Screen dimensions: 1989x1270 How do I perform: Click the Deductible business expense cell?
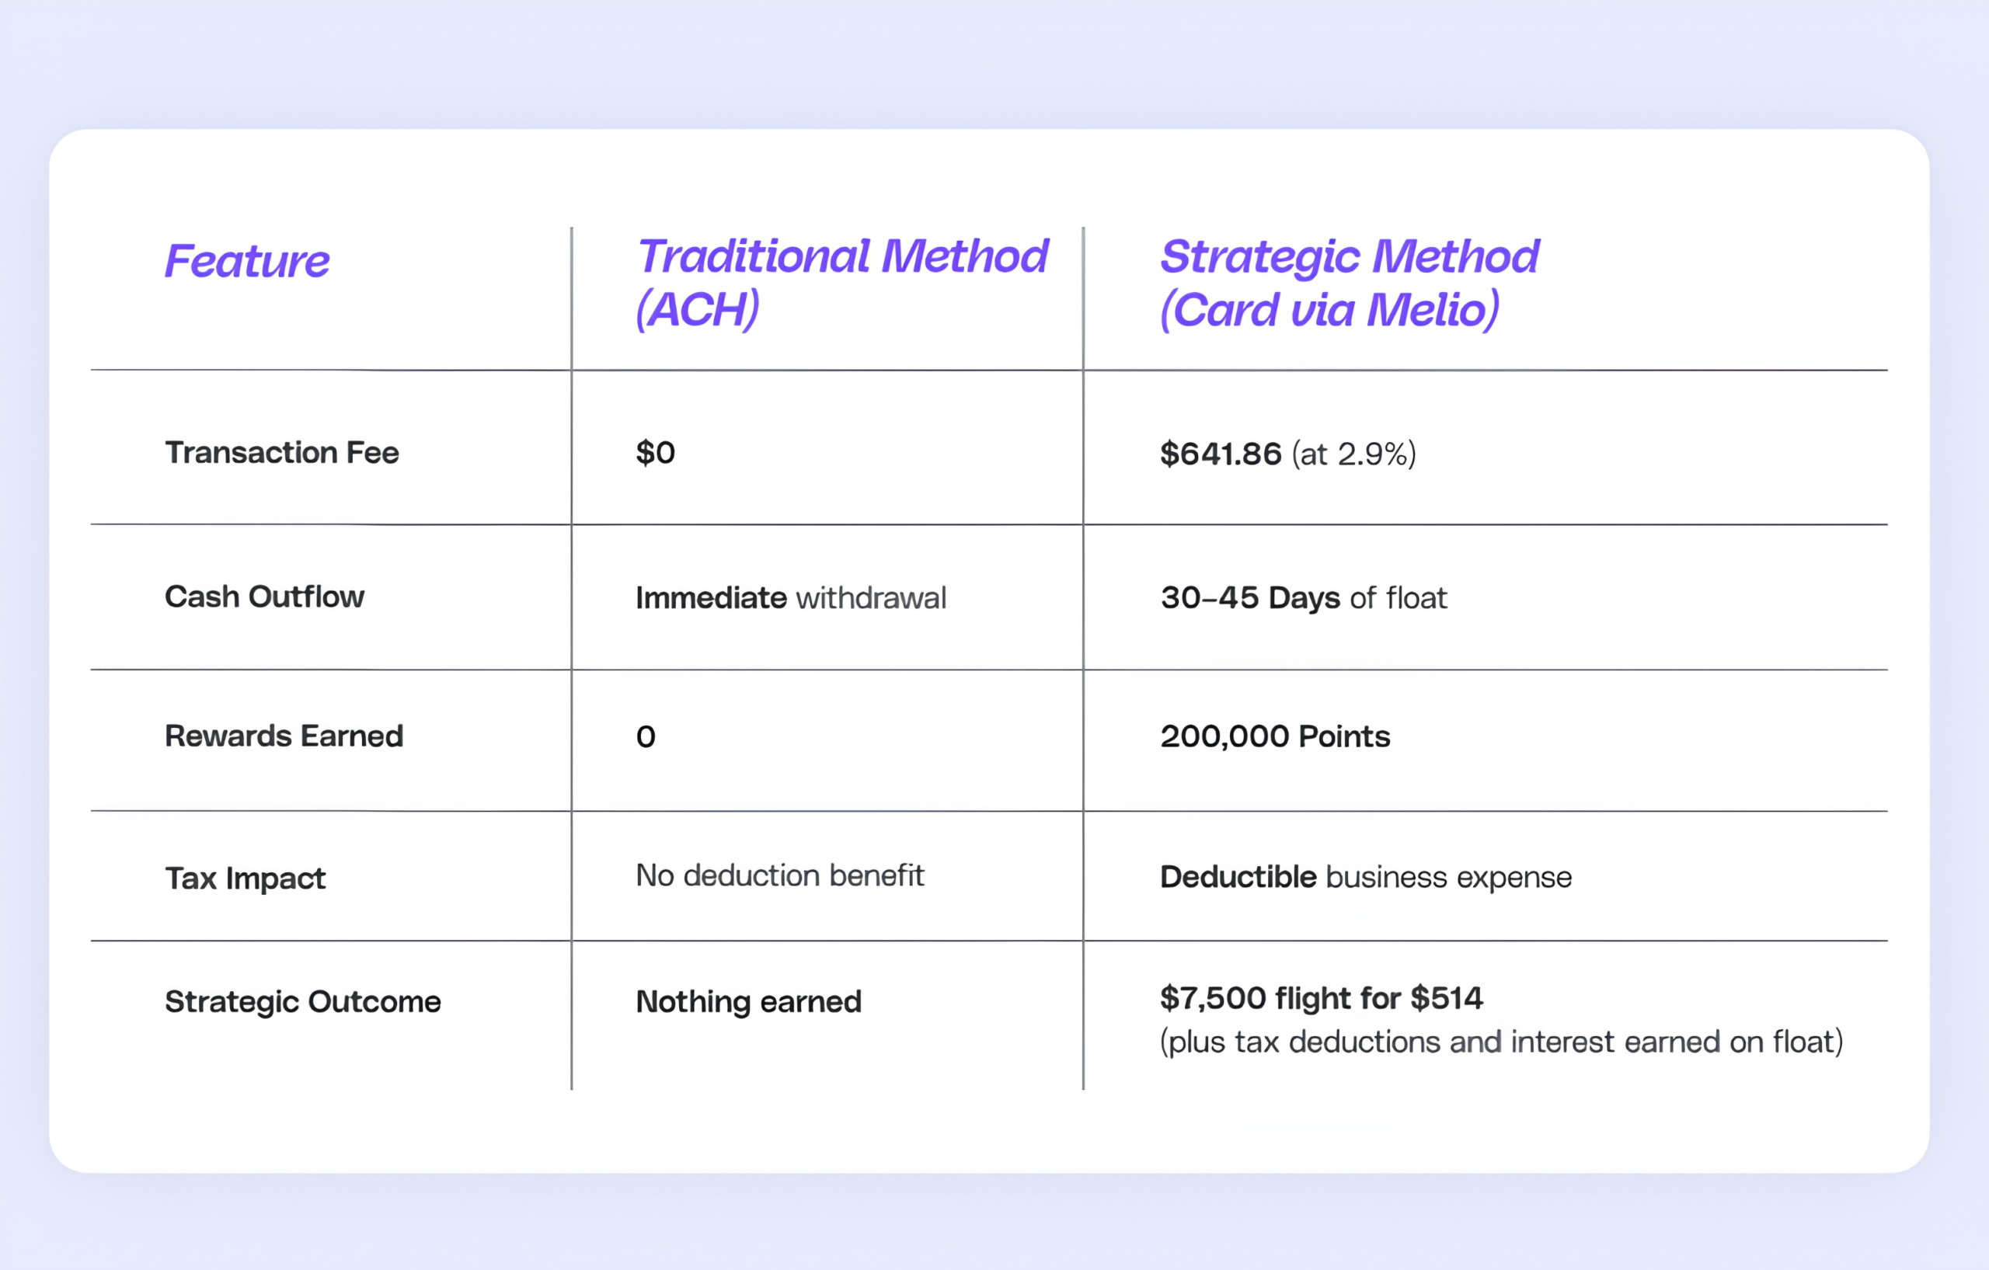tap(1365, 877)
